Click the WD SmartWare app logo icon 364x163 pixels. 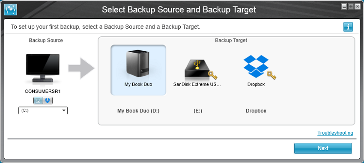[x=10, y=10]
